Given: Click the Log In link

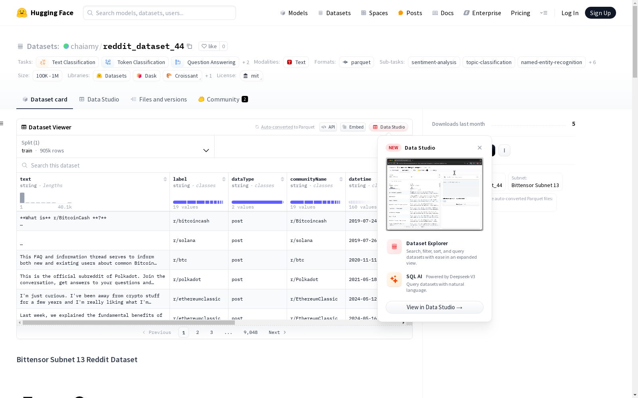Looking at the screenshot, I should [x=570, y=13].
